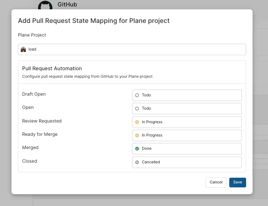The image size is (268, 206).
Task: Click the GitHub heading behind the dialog
Action: pyautogui.click(x=67, y=5)
